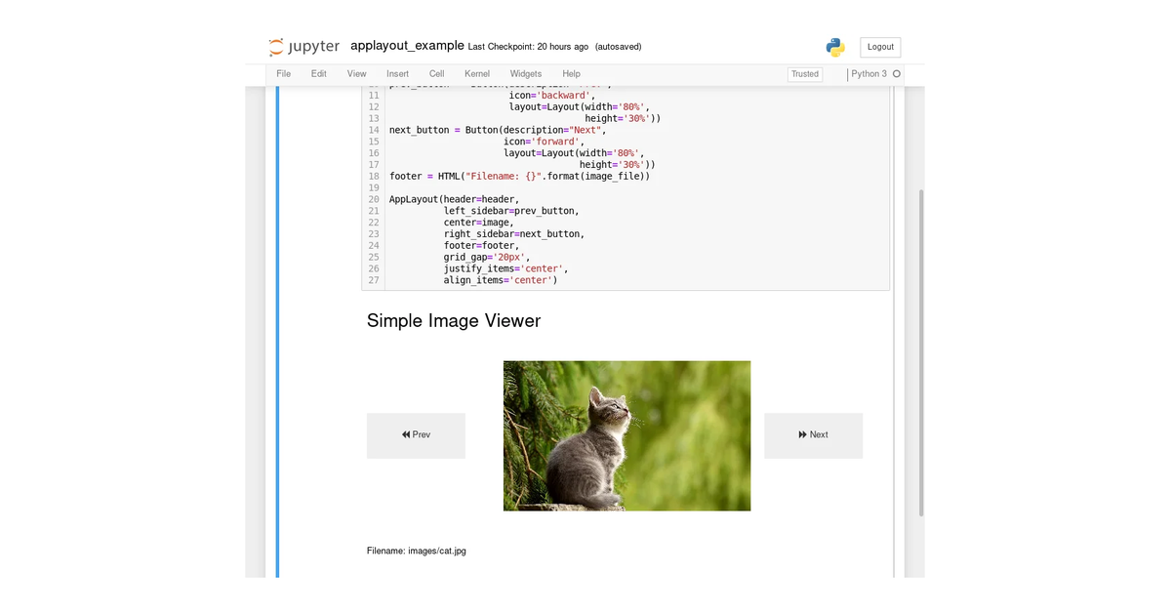Open the View menu
1171x615 pixels.
pyautogui.click(x=357, y=74)
